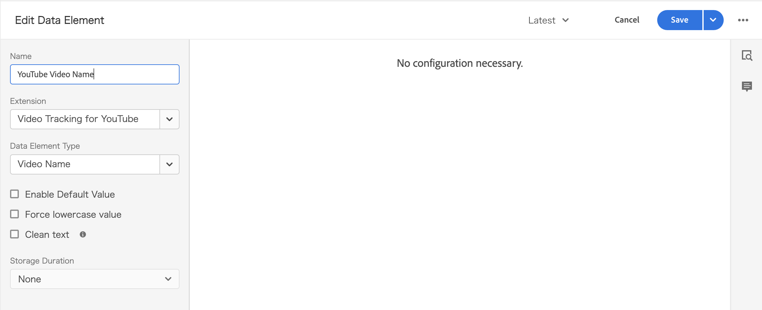The height and width of the screenshot is (310, 762).
Task: Open the Latest version selector
Action: pyautogui.click(x=549, y=20)
